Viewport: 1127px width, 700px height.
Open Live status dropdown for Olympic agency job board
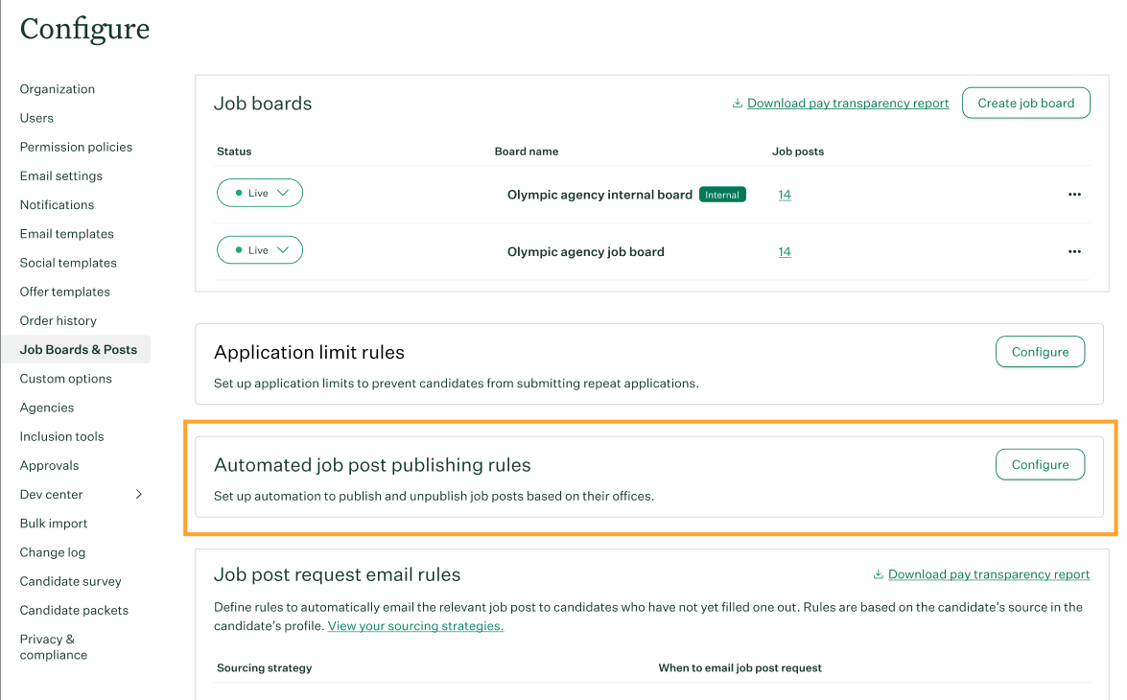pyautogui.click(x=260, y=250)
